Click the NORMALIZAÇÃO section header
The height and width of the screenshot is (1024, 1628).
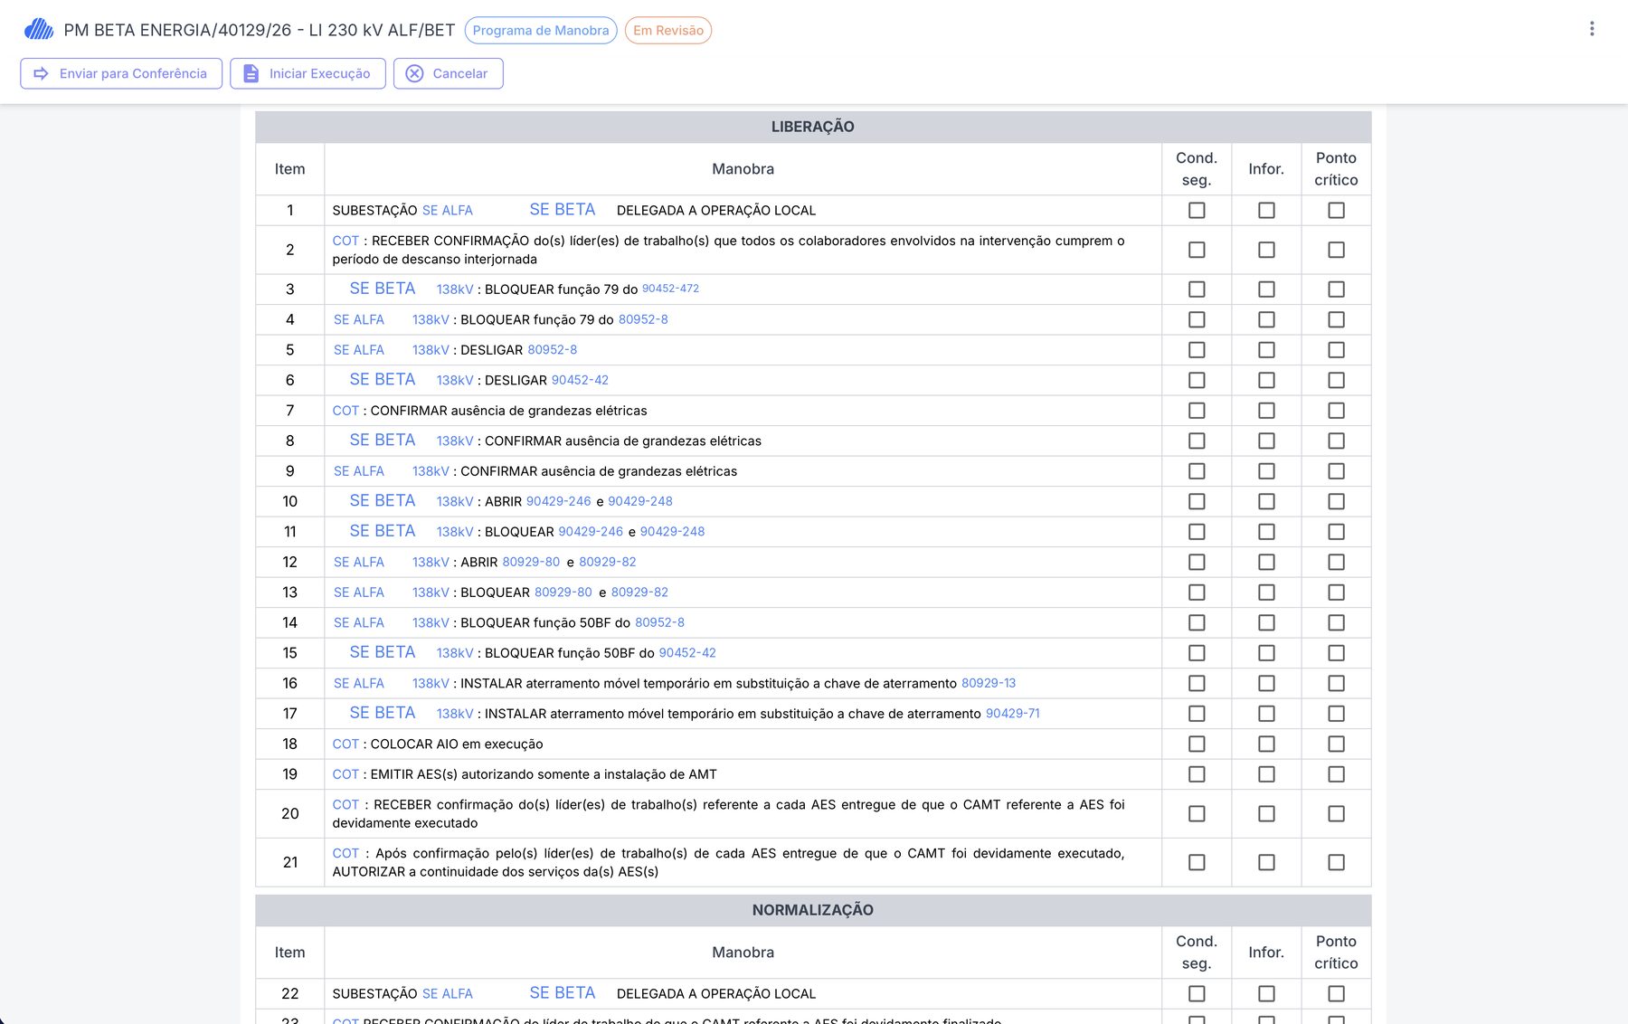pyautogui.click(x=813, y=910)
